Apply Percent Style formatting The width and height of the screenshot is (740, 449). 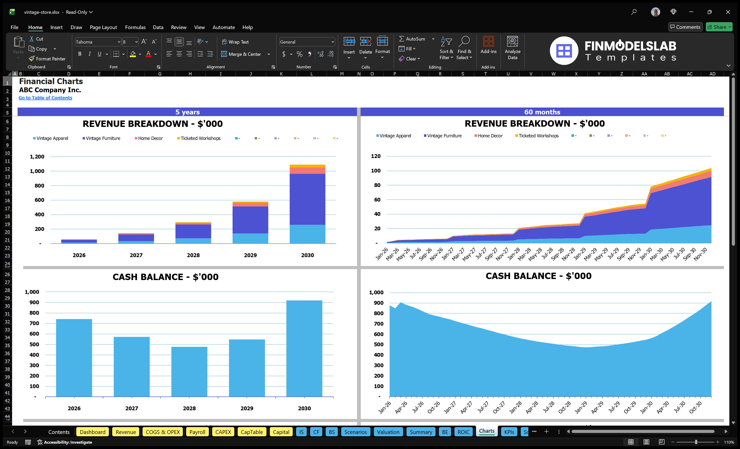click(299, 54)
